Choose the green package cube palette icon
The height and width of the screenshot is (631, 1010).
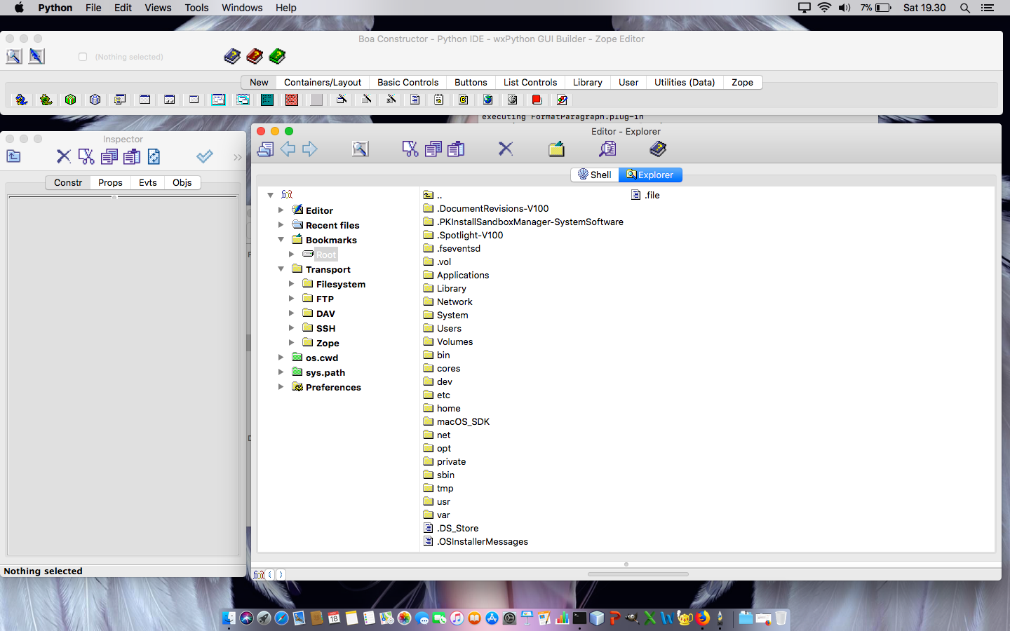[71, 100]
